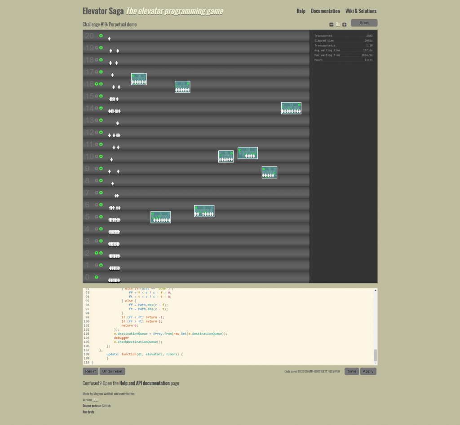Open the Help and API documentation link
Viewport: 460px width, 425px height.
[x=144, y=383]
